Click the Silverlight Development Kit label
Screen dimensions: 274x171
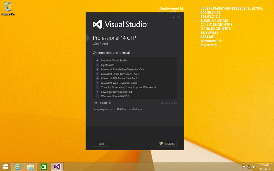pos(117,92)
